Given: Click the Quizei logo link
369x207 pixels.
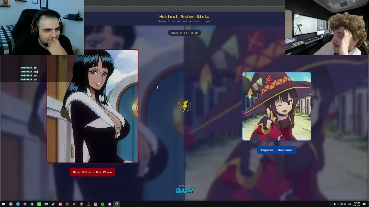Looking at the screenshot, I should [x=184, y=190].
